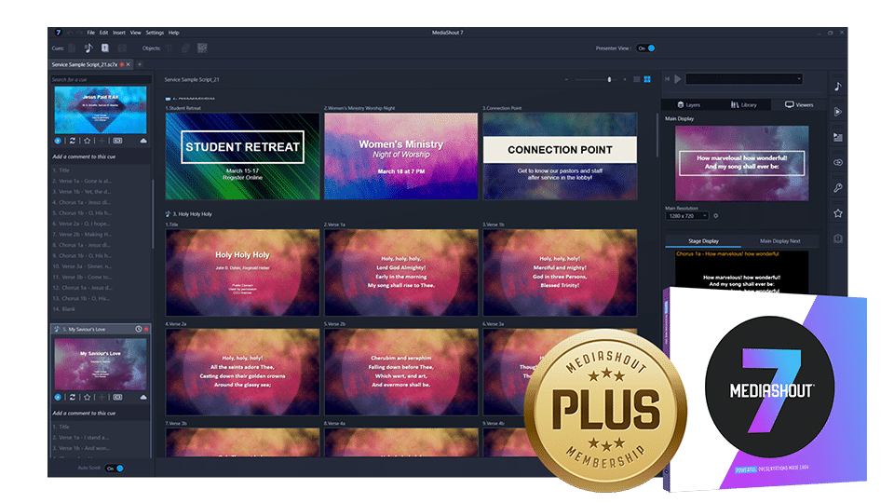Screen dimensions: 894x503
Task: Open the Insert menu
Action: pos(118,33)
